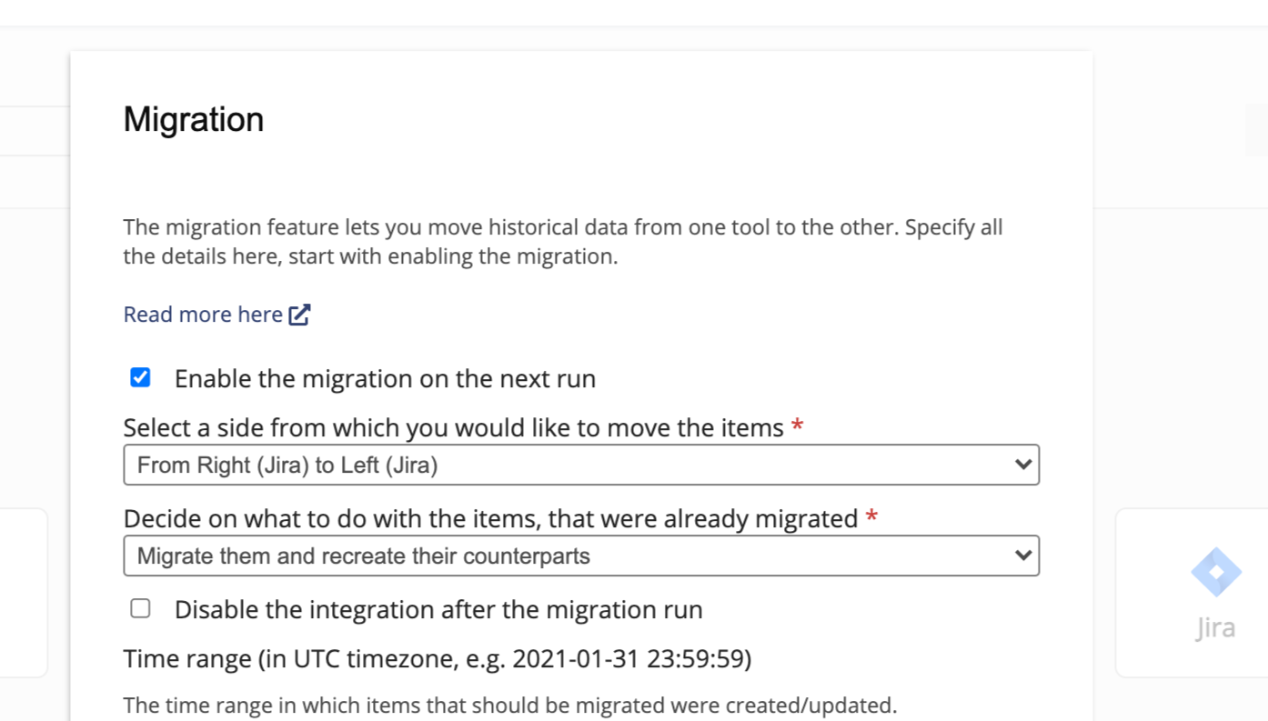This screenshot has height=721, width=1268.
Task: Open the migration side selection dropdown
Action: click(580, 465)
